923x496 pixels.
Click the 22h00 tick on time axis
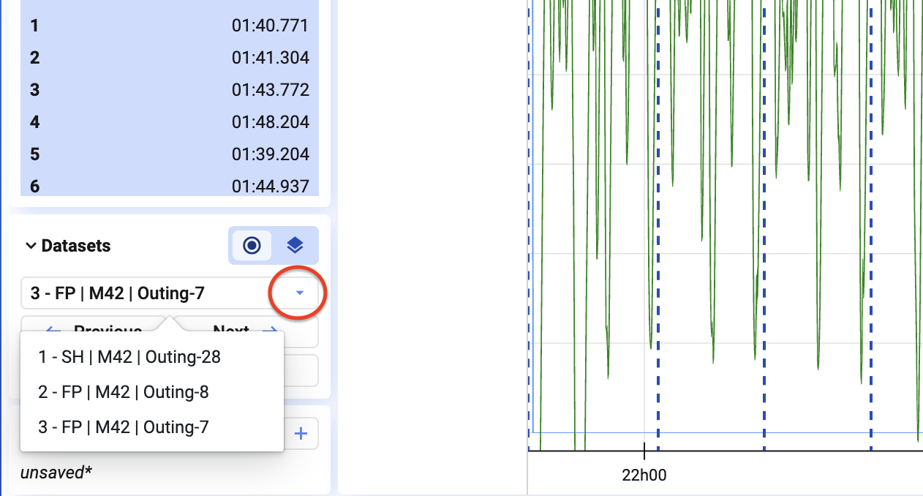pyautogui.click(x=644, y=475)
